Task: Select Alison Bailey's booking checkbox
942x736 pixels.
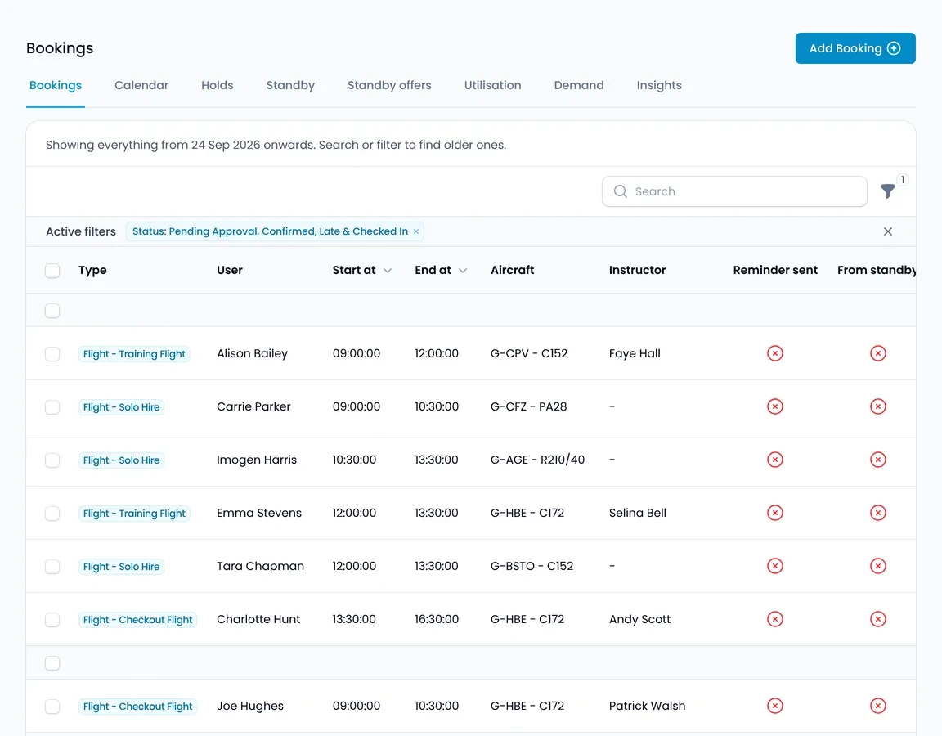Action: click(52, 354)
